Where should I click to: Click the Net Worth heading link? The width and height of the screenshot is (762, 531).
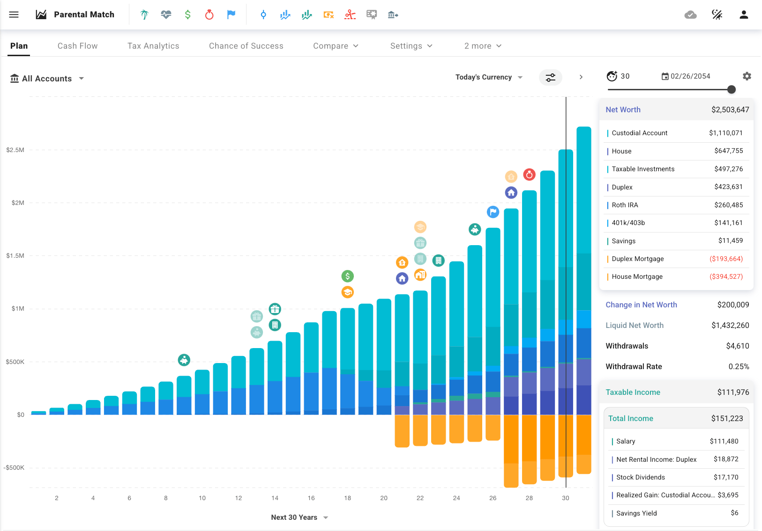(623, 109)
